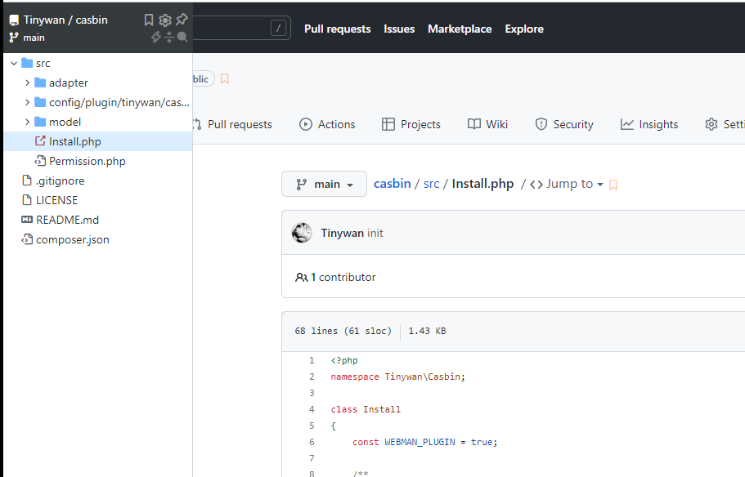The image size is (745, 477).
Task: Click the class Install code line
Action: (366, 409)
